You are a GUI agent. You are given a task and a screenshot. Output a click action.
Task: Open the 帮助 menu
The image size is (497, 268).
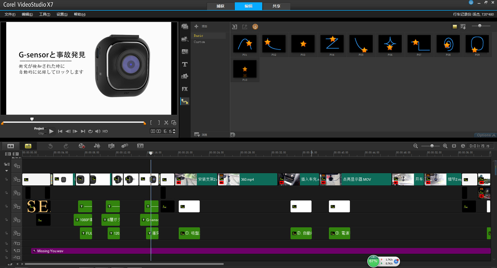(x=80, y=14)
